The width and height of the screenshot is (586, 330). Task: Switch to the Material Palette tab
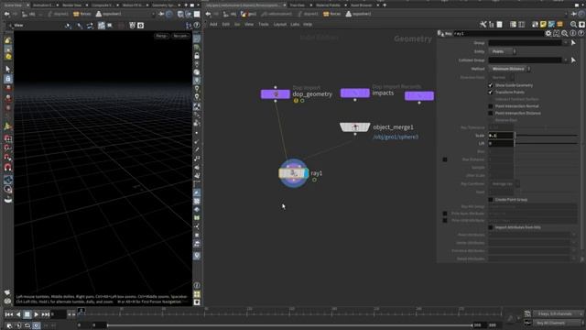click(x=328, y=5)
